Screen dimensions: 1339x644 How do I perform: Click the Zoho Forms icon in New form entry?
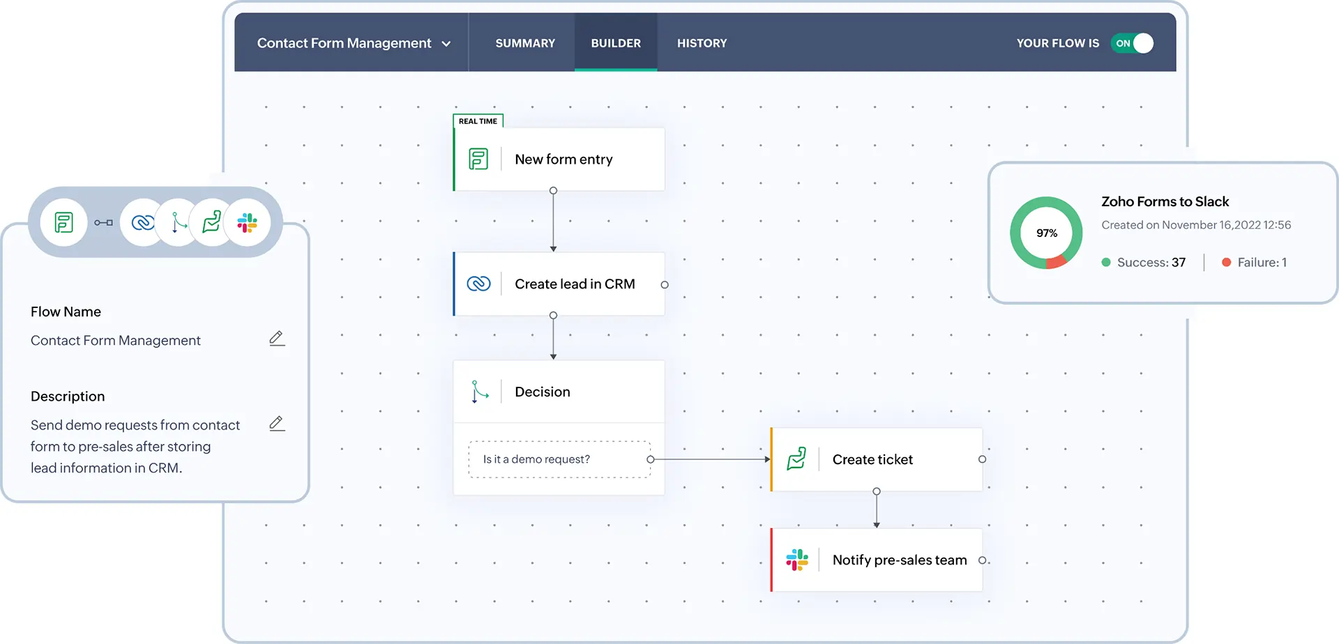coord(478,159)
